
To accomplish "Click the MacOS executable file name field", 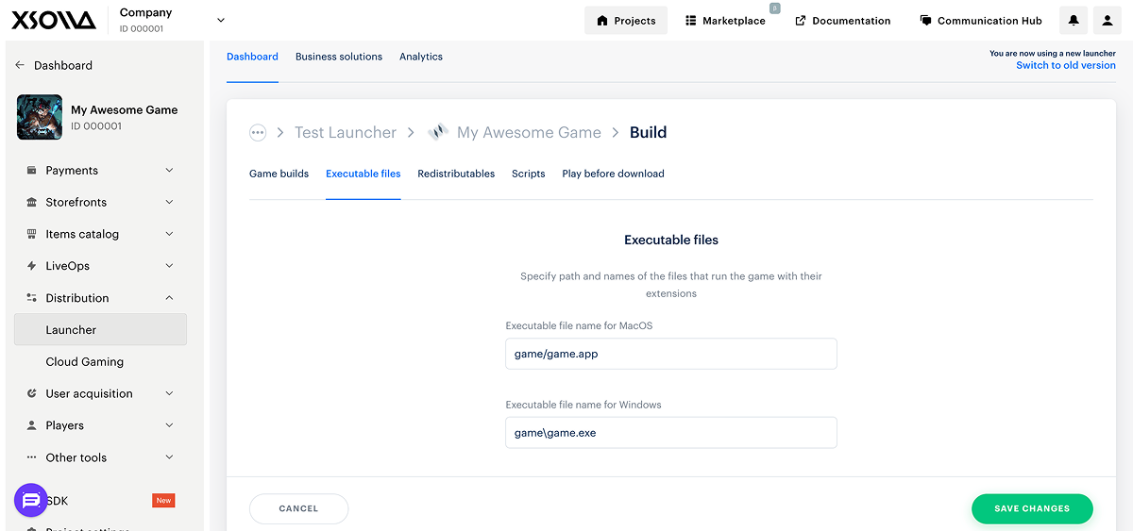I will pyautogui.click(x=670, y=354).
